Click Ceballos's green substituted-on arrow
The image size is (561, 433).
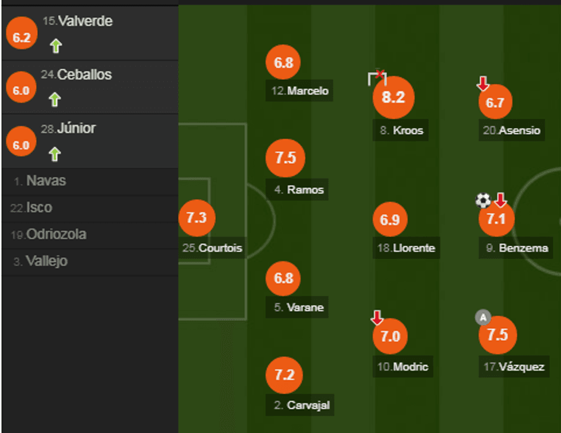click(54, 100)
